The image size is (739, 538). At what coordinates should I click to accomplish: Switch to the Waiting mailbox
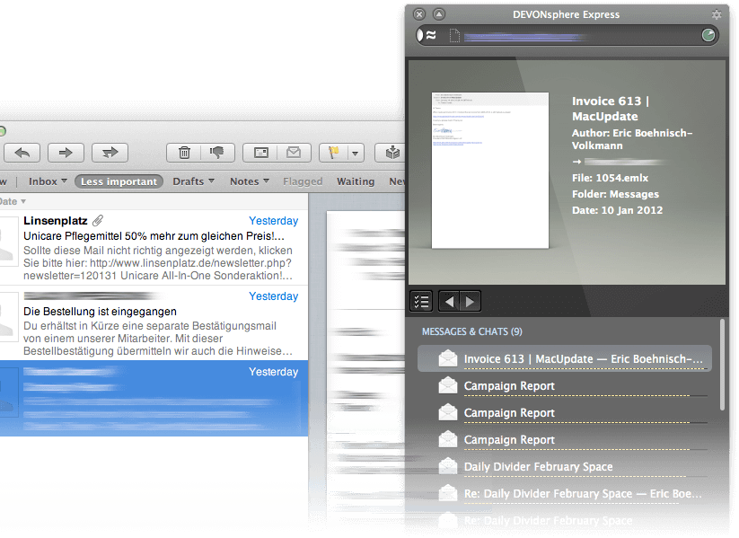tap(356, 181)
